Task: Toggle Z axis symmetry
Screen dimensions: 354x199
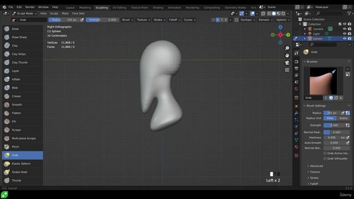Action: point(226,20)
